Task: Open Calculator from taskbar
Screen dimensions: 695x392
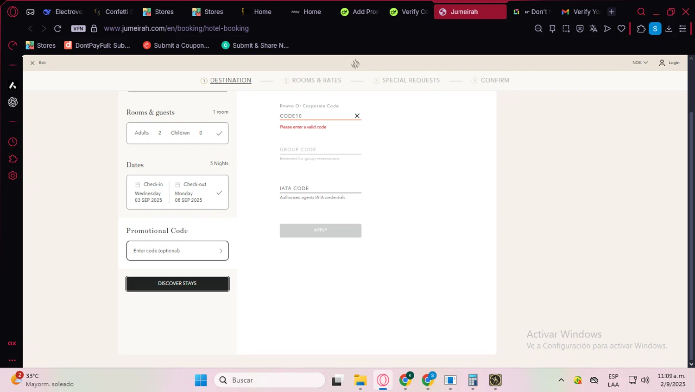Action: coord(473,380)
